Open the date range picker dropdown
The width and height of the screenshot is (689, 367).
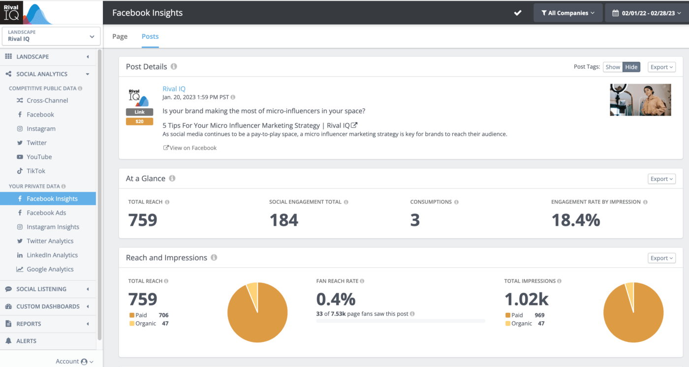tap(647, 13)
